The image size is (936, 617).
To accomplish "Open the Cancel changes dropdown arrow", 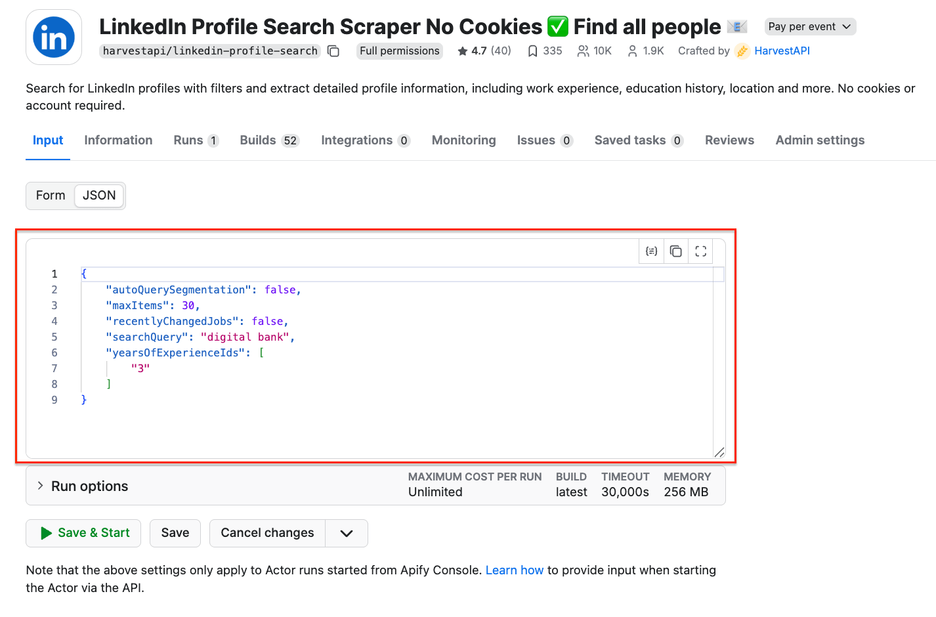I will [347, 534].
